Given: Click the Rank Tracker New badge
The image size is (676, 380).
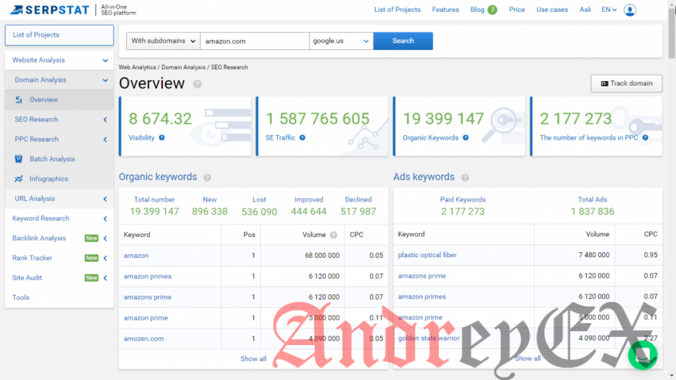Looking at the screenshot, I should pos(91,258).
